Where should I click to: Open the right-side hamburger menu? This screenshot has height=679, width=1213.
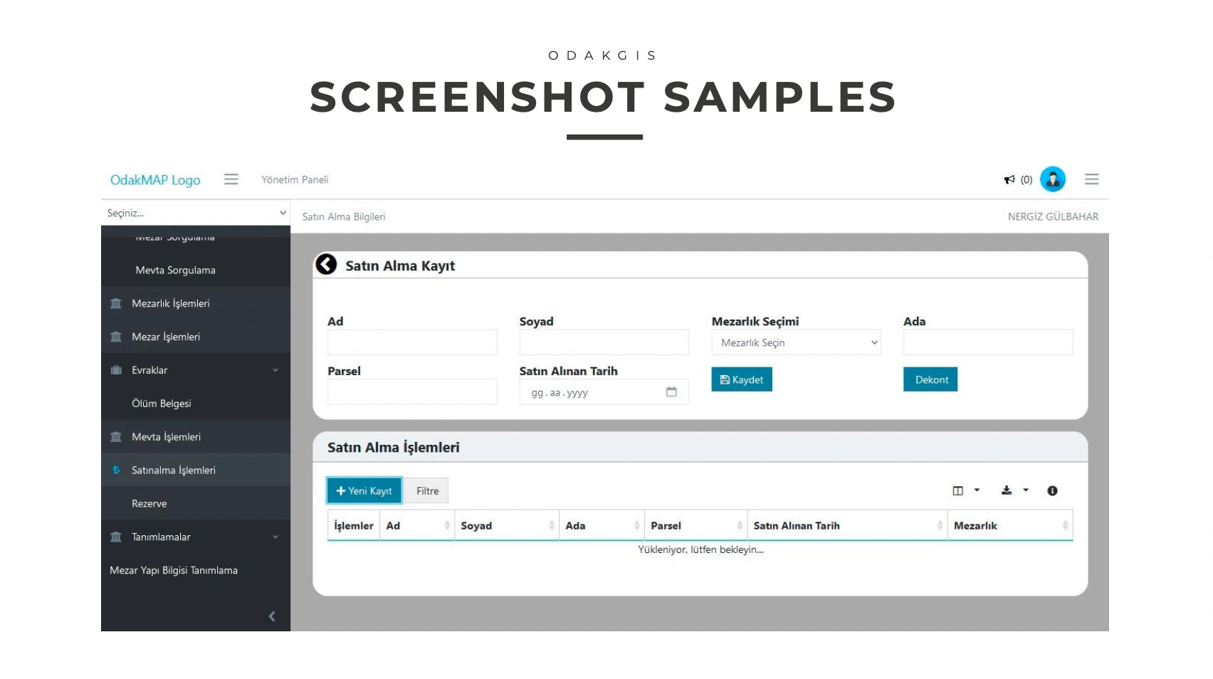[1091, 179]
